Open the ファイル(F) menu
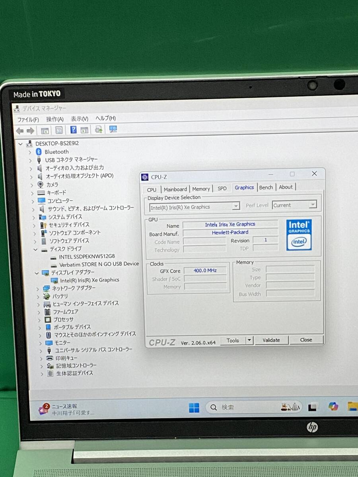 pyautogui.click(x=28, y=120)
